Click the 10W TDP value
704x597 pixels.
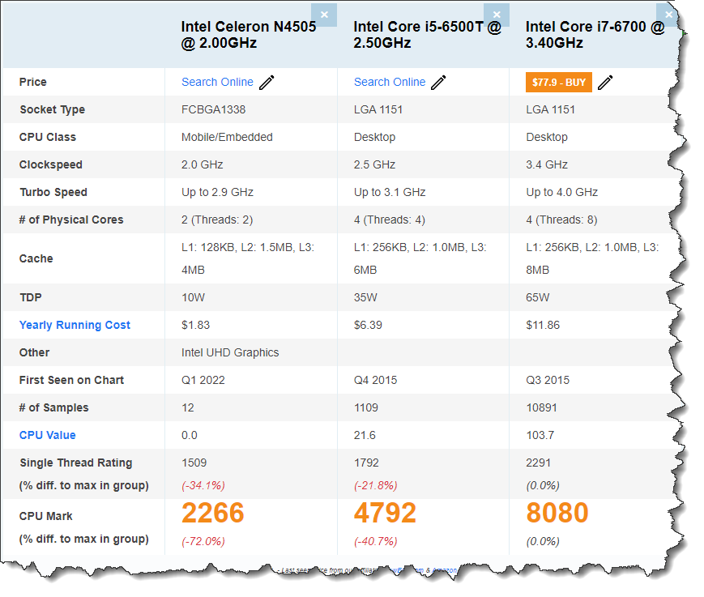(193, 297)
